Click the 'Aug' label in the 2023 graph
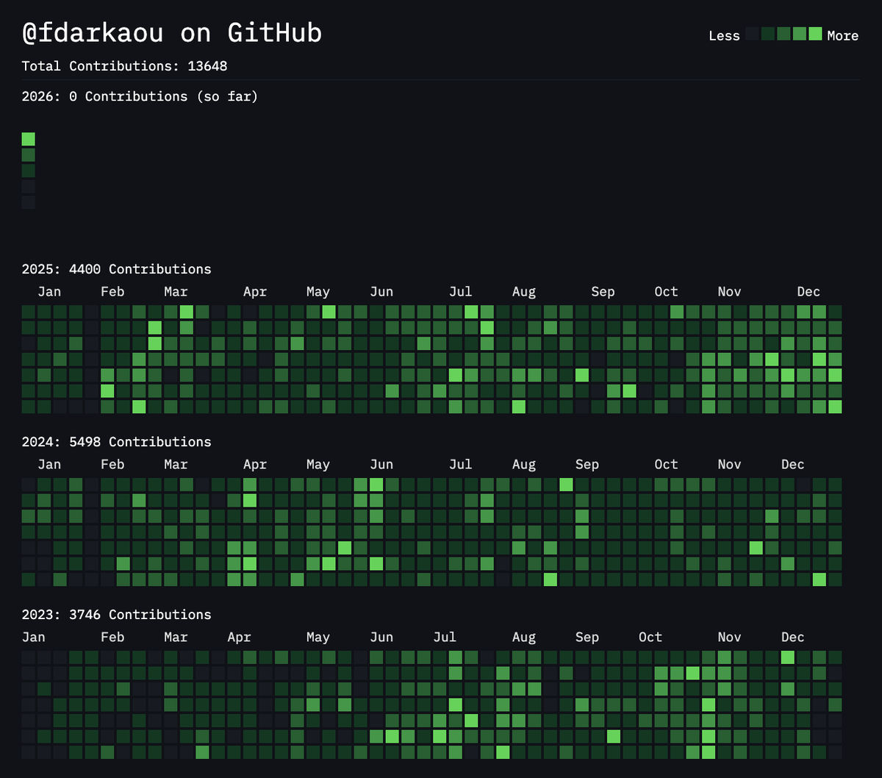Screen dimensions: 882x778 524,638
